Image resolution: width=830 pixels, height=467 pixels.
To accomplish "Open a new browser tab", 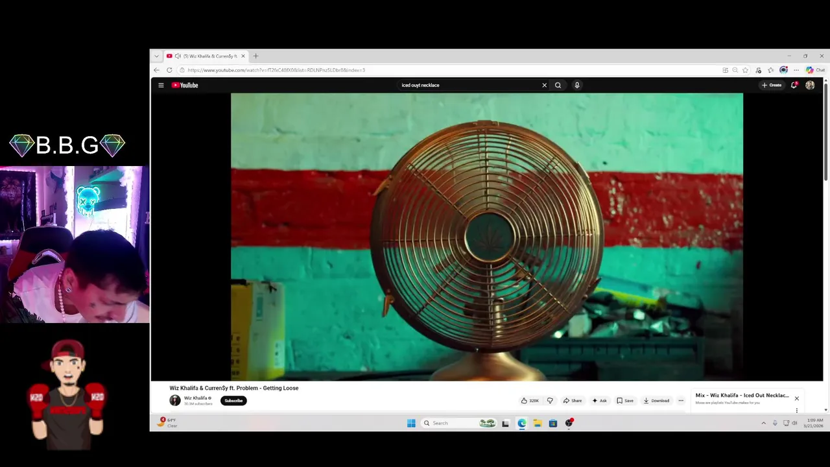I will [255, 56].
